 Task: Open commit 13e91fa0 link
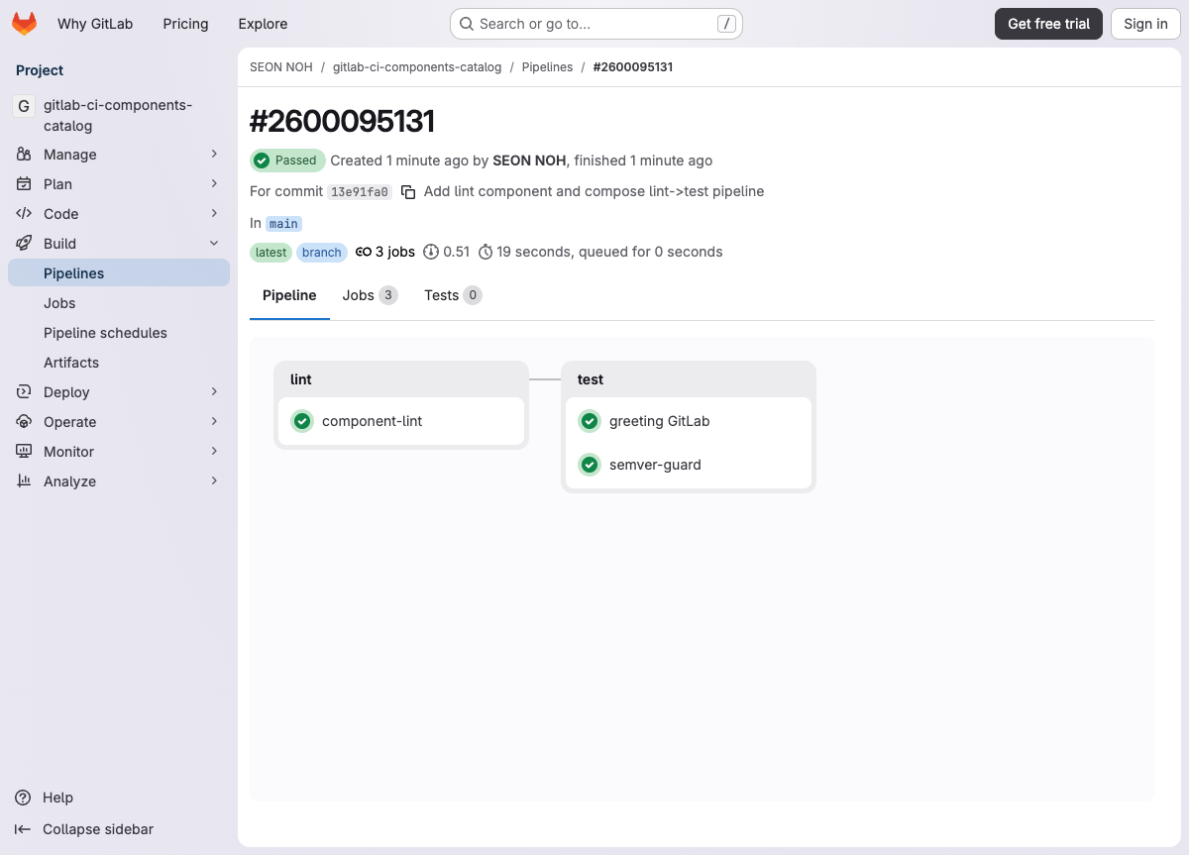click(x=360, y=192)
